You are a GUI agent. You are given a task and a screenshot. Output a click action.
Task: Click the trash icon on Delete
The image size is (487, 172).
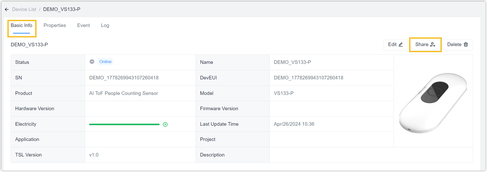[466, 45]
